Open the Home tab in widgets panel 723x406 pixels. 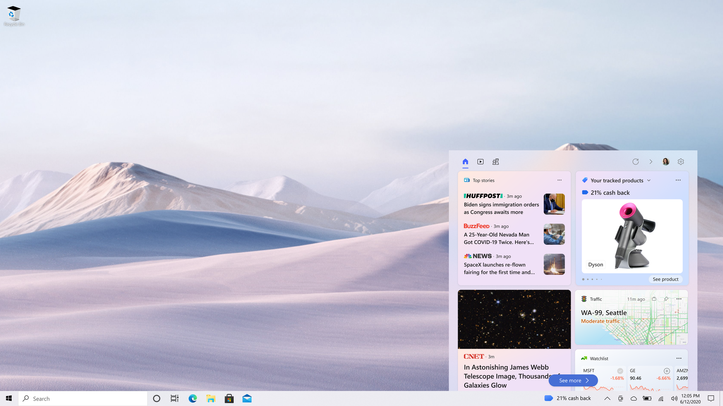(465, 161)
